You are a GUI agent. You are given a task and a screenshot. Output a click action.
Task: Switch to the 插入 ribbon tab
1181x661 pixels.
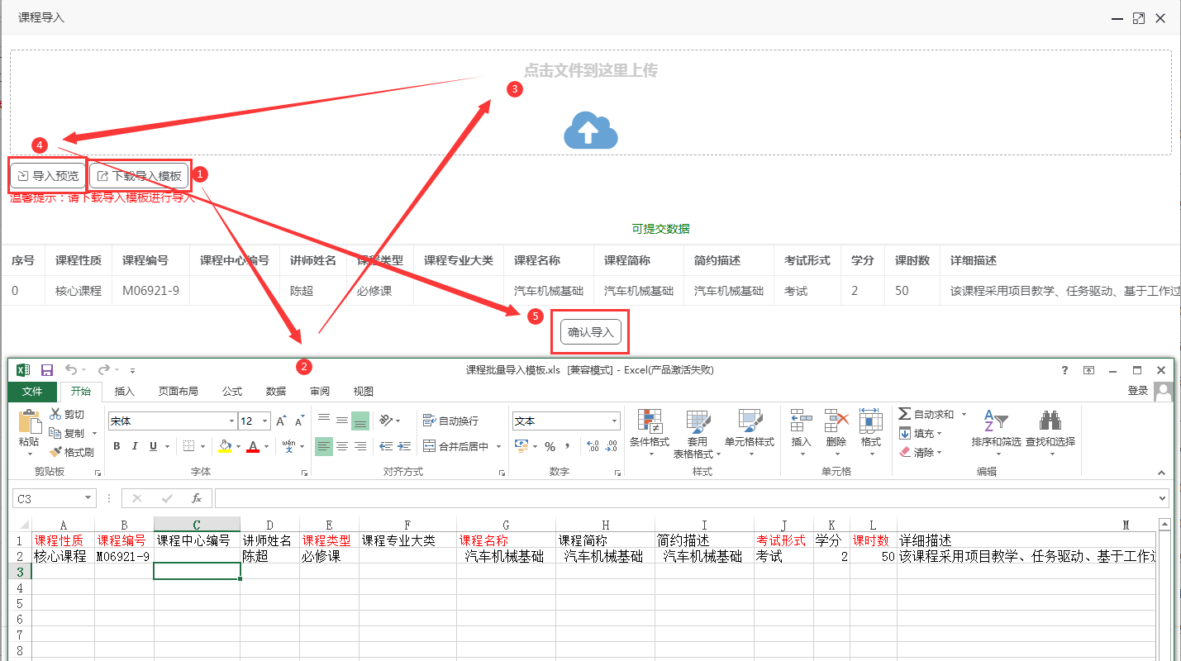(x=125, y=392)
